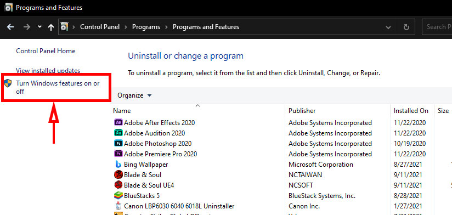Select the Blade & Soul program name
The image size is (452, 215).
143,174
